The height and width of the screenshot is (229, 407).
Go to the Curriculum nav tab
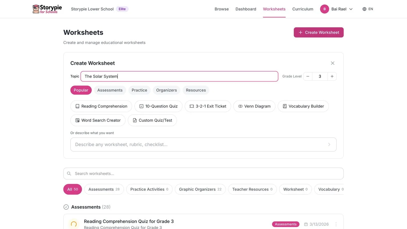pos(303,9)
